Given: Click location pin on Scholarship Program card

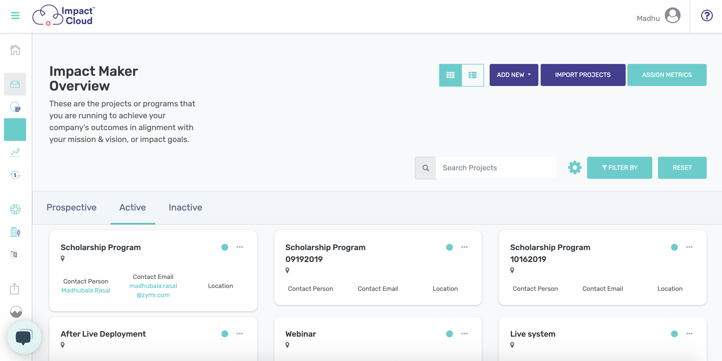Looking at the screenshot, I should pos(63,258).
